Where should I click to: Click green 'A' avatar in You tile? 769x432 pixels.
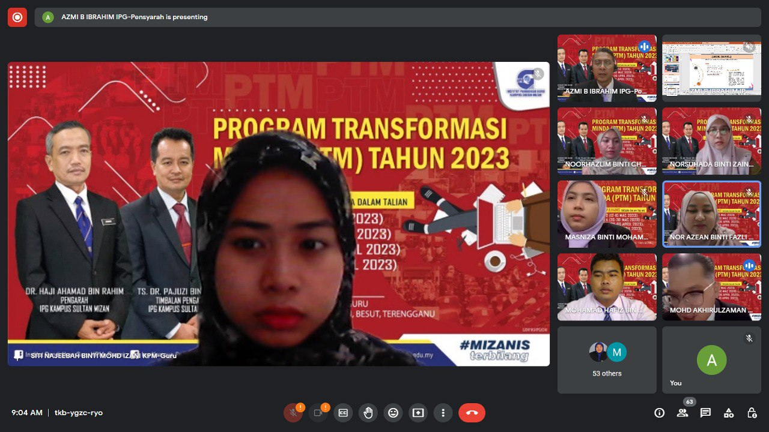[x=711, y=360]
